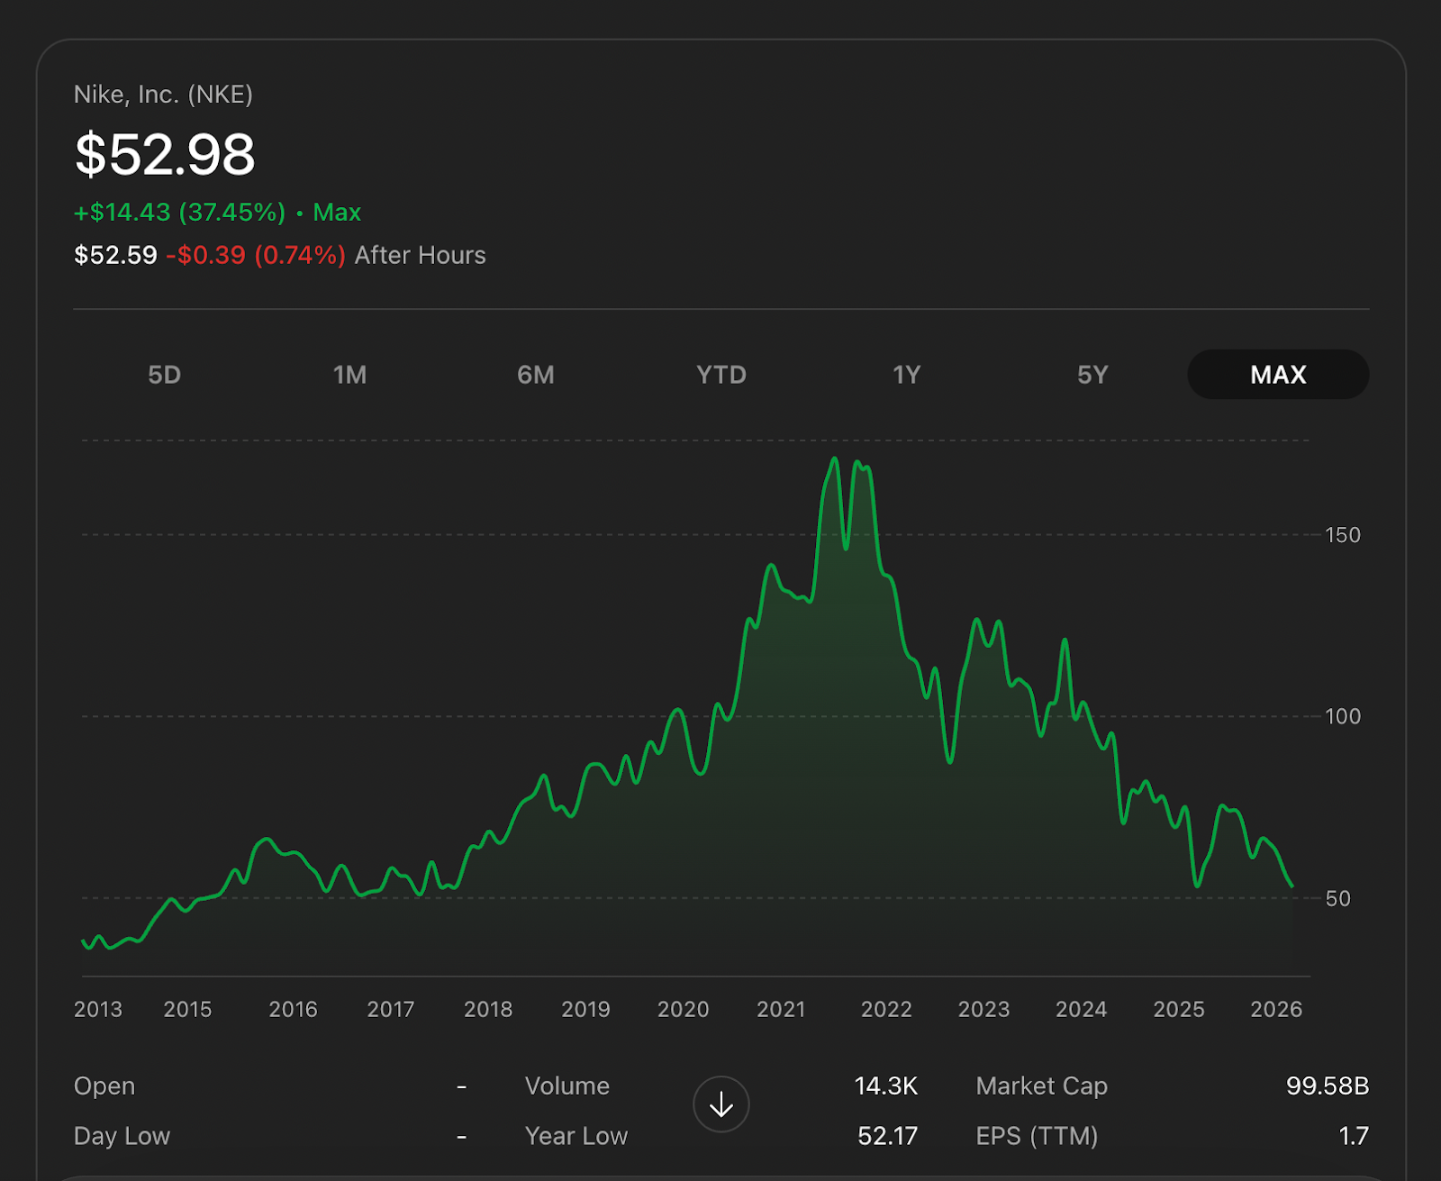Viewport: 1441px width, 1181px height.
Task: Click the 1.7 EPS value
Action: [1354, 1136]
